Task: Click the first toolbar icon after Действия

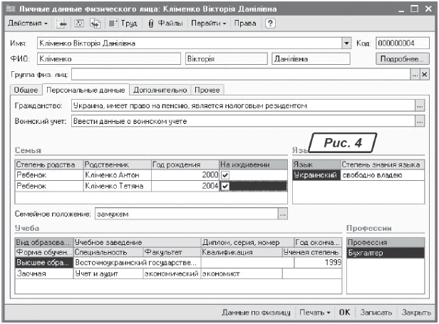Action: pos(62,23)
